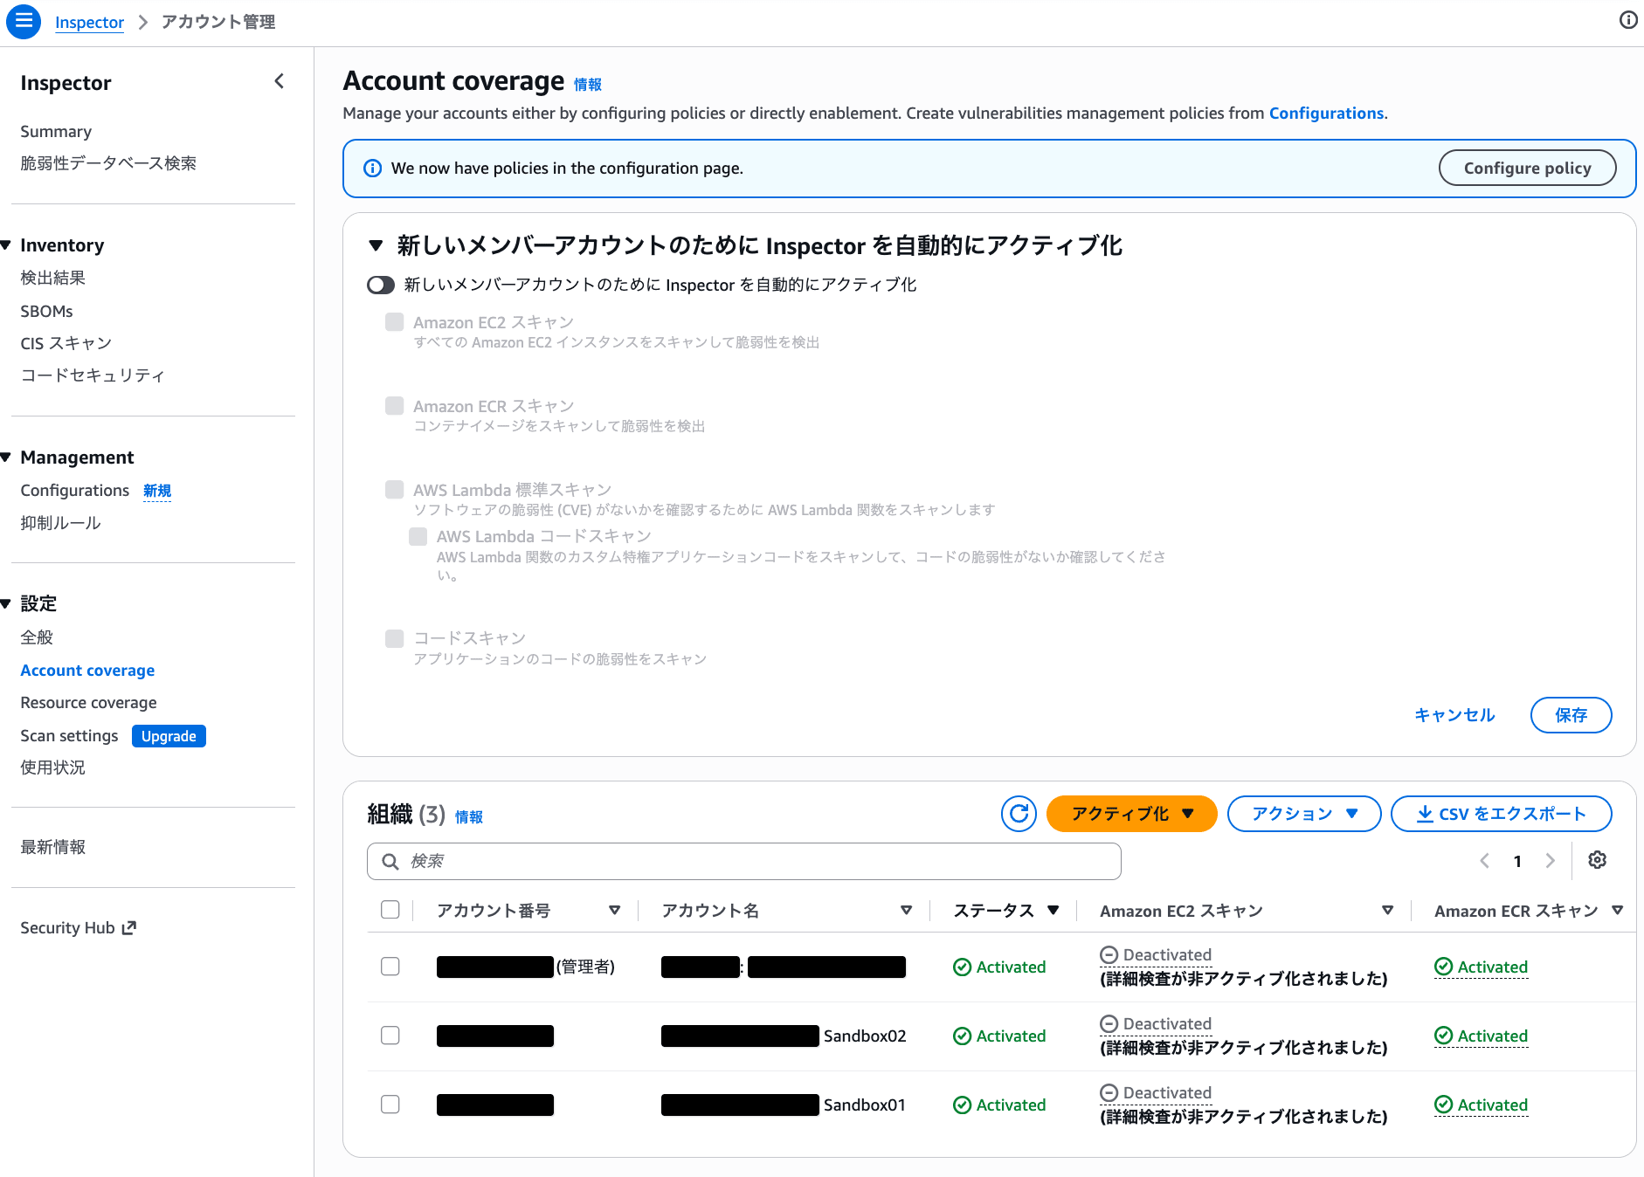The width and height of the screenshot is (1644, 1177).
Task: Check the Amazon EC2 スキャン checkbox
Action: coord(395,322)
